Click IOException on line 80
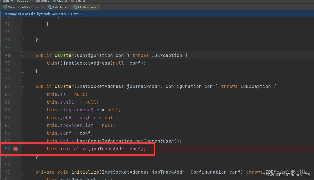Image resolution: width=314 pixels, height=180 pixels. pyautogui.click(x=256, y=86)
